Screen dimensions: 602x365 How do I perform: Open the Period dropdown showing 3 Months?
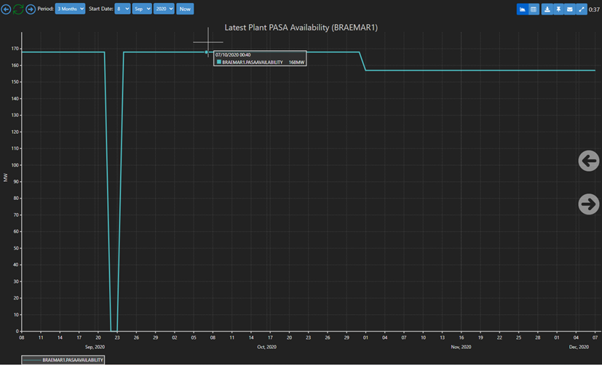click(x=70, y=9)
